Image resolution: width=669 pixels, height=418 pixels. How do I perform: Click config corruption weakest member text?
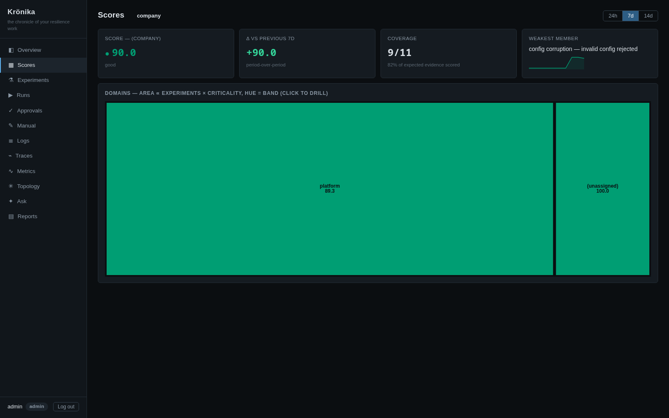[583, 49]
